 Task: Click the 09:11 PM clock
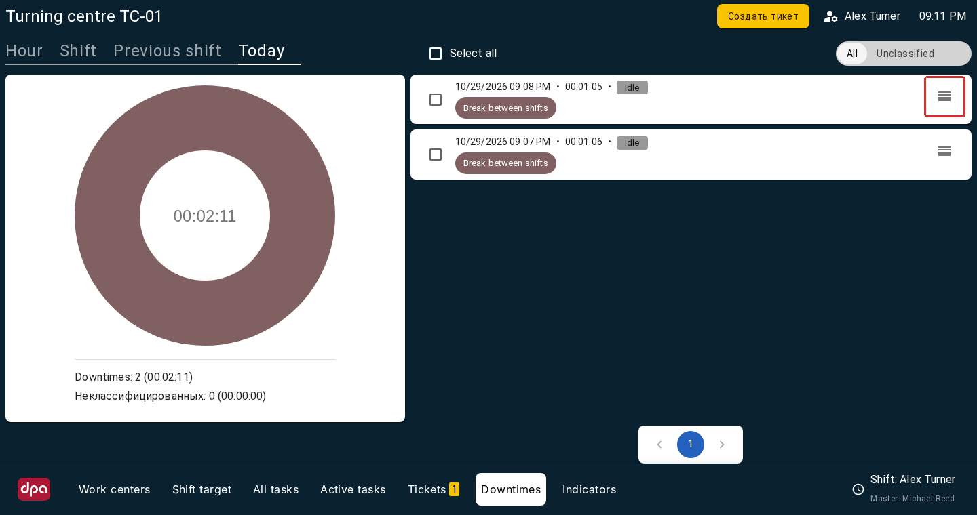(x=943, y=16)
